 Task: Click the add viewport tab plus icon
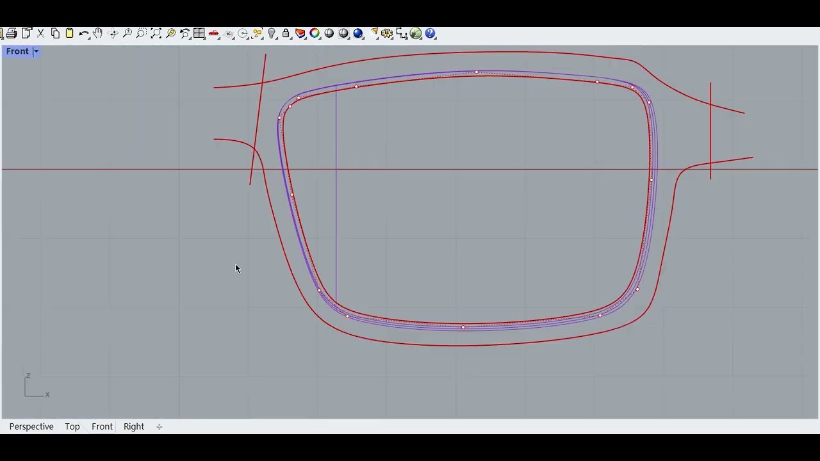point(160,426)
